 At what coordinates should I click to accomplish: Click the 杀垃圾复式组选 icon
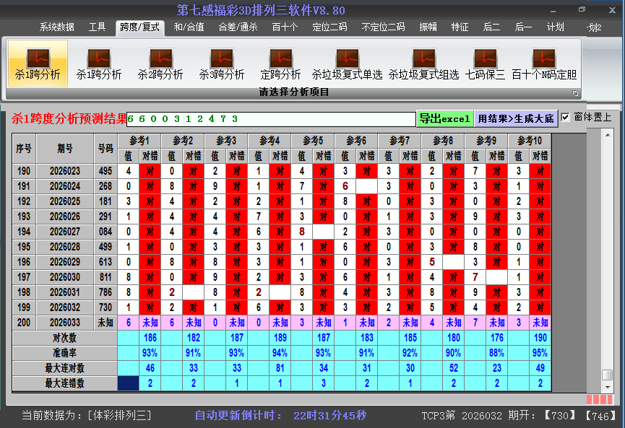(423, 64)
